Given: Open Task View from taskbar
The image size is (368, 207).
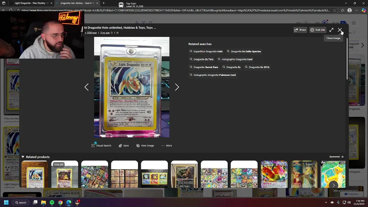Looking at the screenshot, I should tap(35, 202).
